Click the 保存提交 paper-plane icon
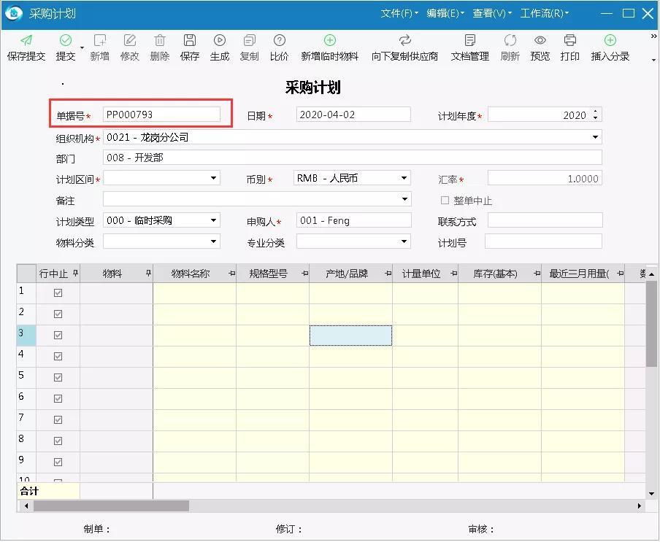 pyautogui.click(x=26, y=40)
